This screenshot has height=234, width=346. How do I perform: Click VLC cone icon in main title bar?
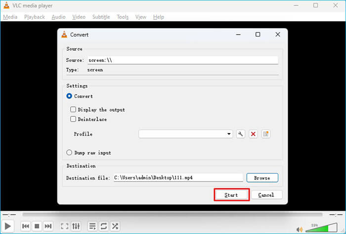pos(6,5)
